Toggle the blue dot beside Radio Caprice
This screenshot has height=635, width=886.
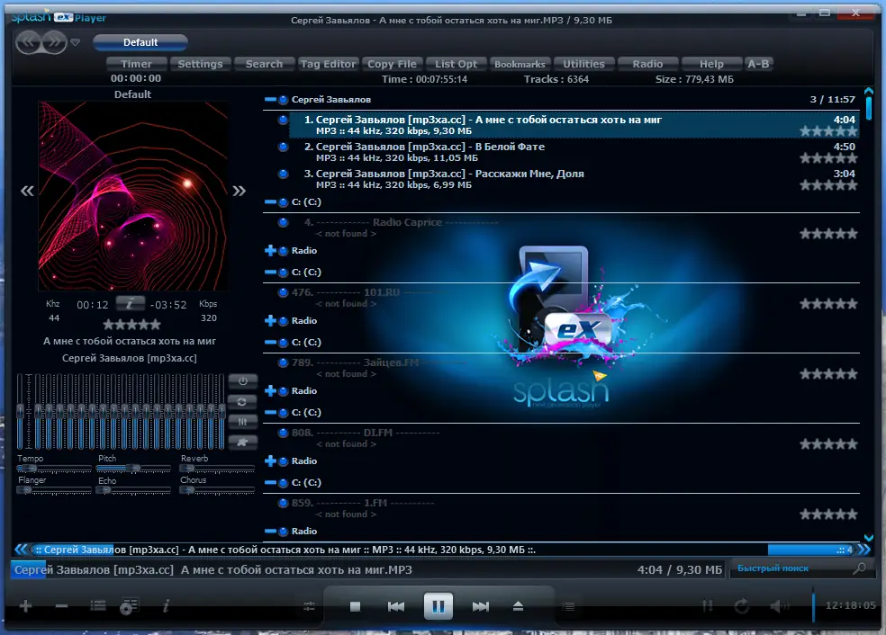[283, 222]
